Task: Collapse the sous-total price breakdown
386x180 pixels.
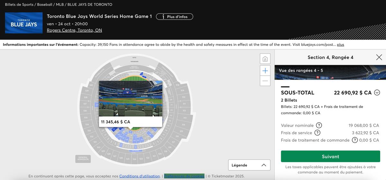Action: 377,93
